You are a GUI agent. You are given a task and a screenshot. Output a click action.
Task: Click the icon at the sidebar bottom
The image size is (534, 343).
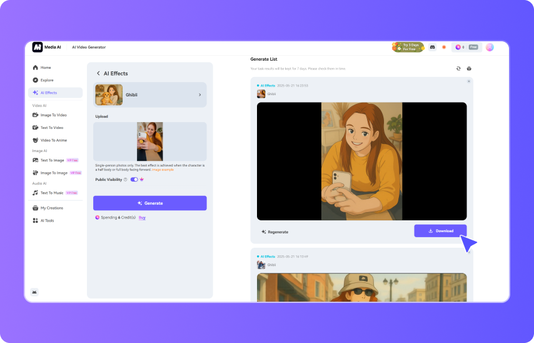pyautogui.click(x=34, y=292)
